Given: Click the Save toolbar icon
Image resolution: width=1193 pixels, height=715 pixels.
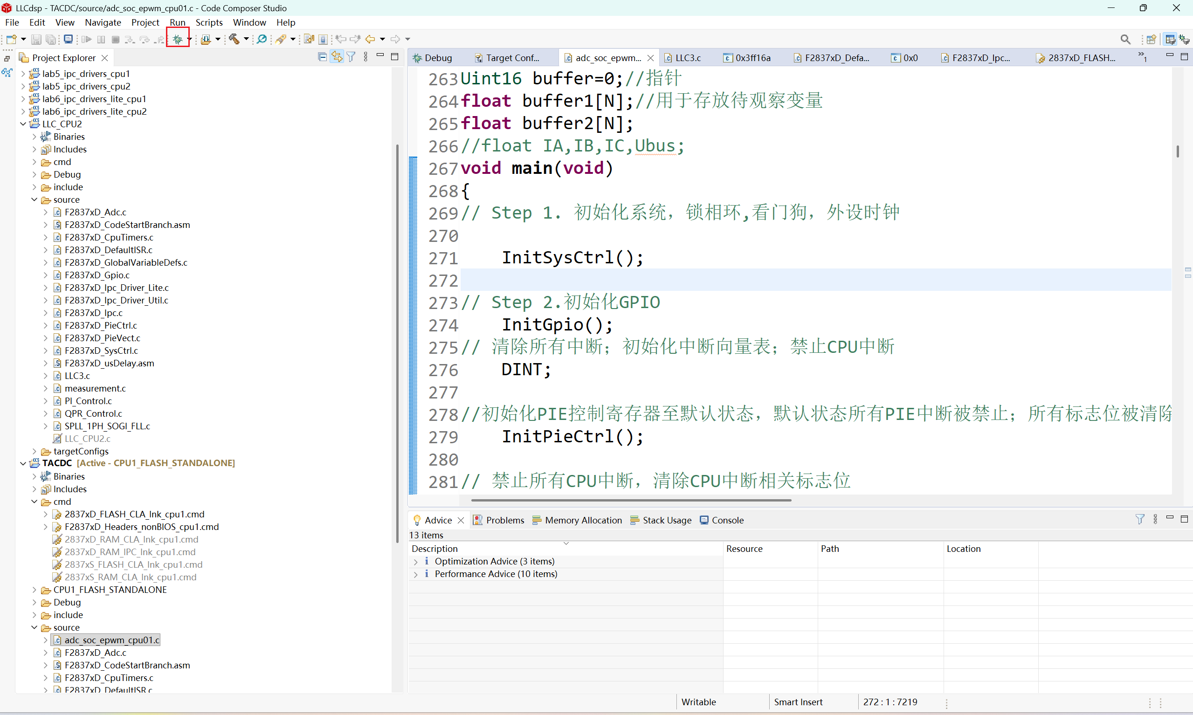Looking at the screenshot, I should point(36,39).
